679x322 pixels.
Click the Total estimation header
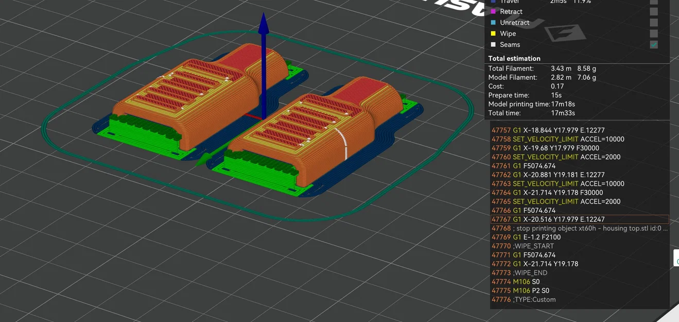click(514, 59)
